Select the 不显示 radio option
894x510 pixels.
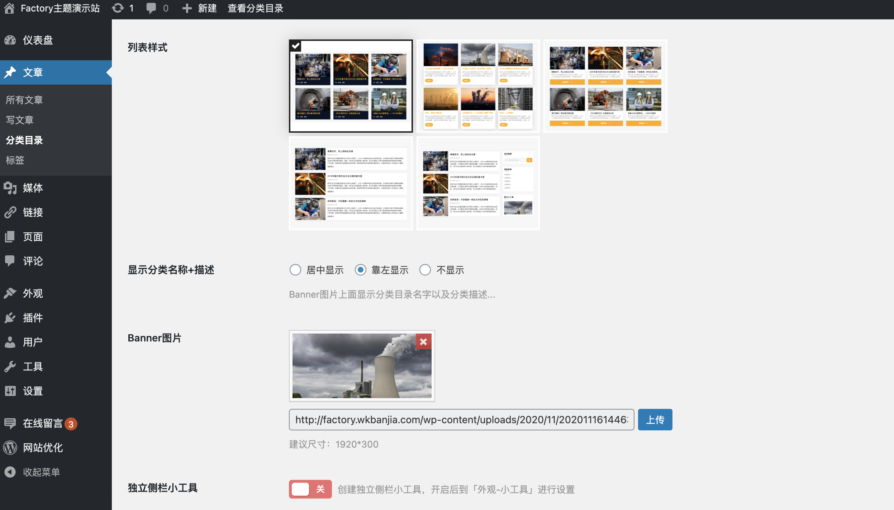click(x=425, y=270)
